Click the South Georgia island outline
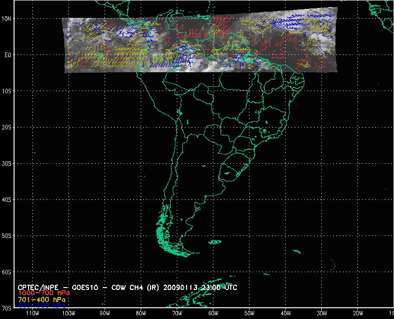 click(x=297, y=251)
